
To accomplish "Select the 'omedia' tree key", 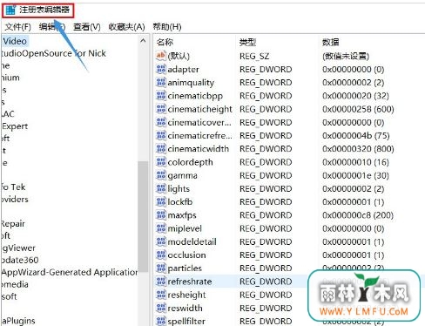I will pyautogui.click(x=15, y=284).
